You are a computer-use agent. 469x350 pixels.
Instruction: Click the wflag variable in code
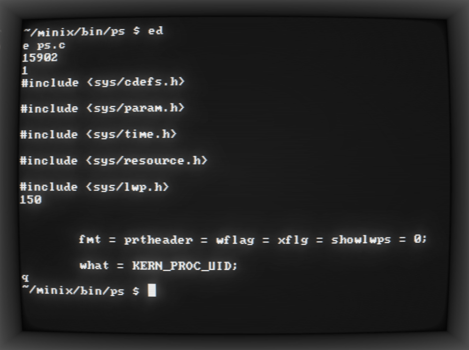click(x=235, y=240)
